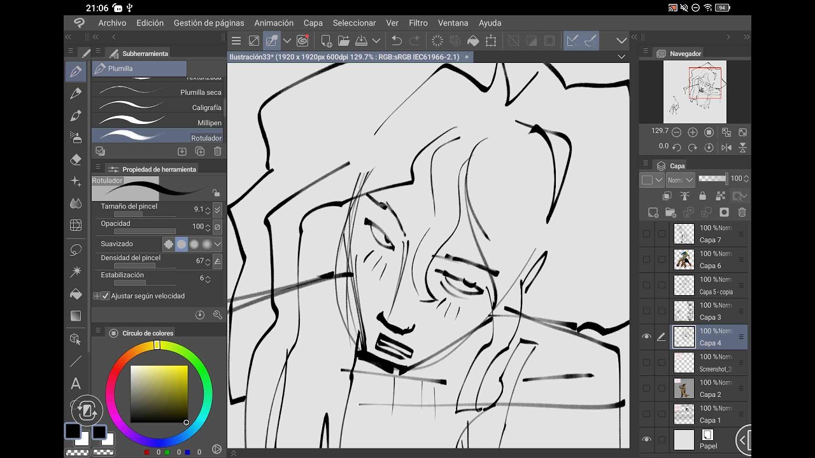Select the Brush tool
The width and height of the screenshot is (815, 458).
pos(76,116)
